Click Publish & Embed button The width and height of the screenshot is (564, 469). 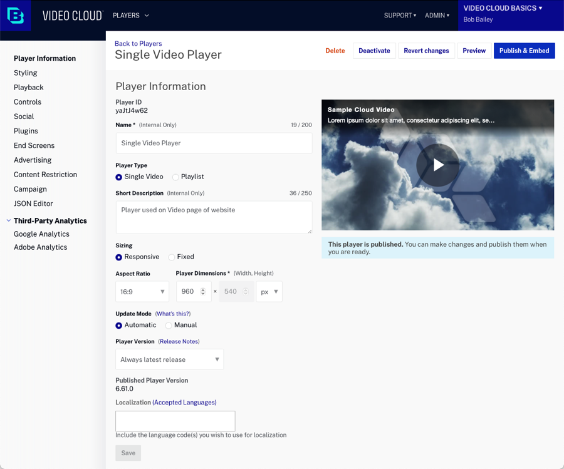pos(524,51)
